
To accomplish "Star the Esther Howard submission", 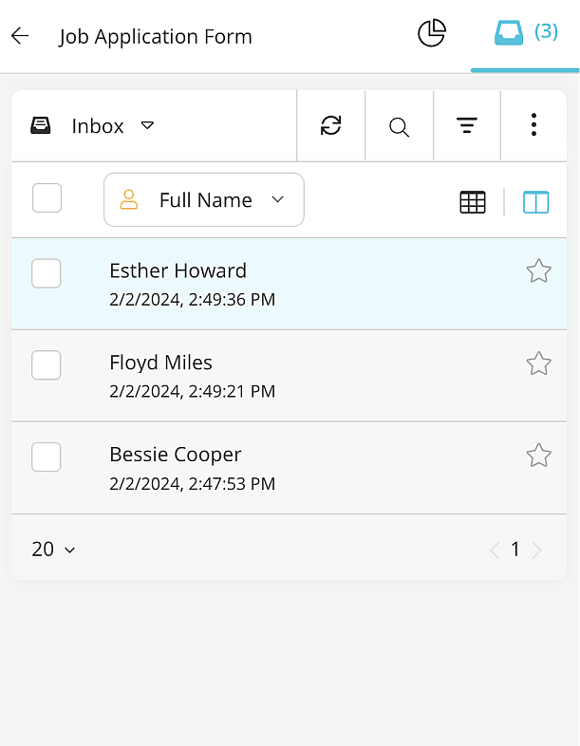I will (x=538, y=271).
